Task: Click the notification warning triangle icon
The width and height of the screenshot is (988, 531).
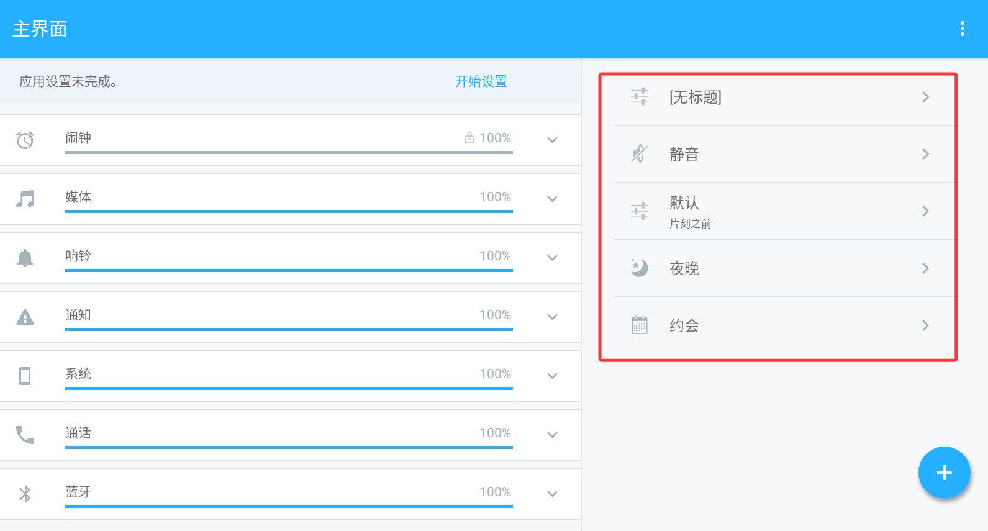Action: pyautogui.click(x=25, y=317)
